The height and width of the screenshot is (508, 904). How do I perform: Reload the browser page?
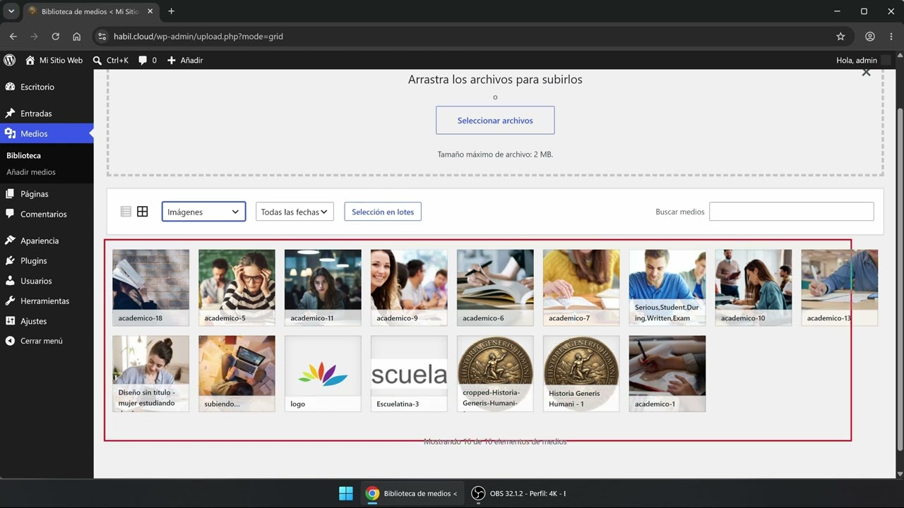point(55,37)
